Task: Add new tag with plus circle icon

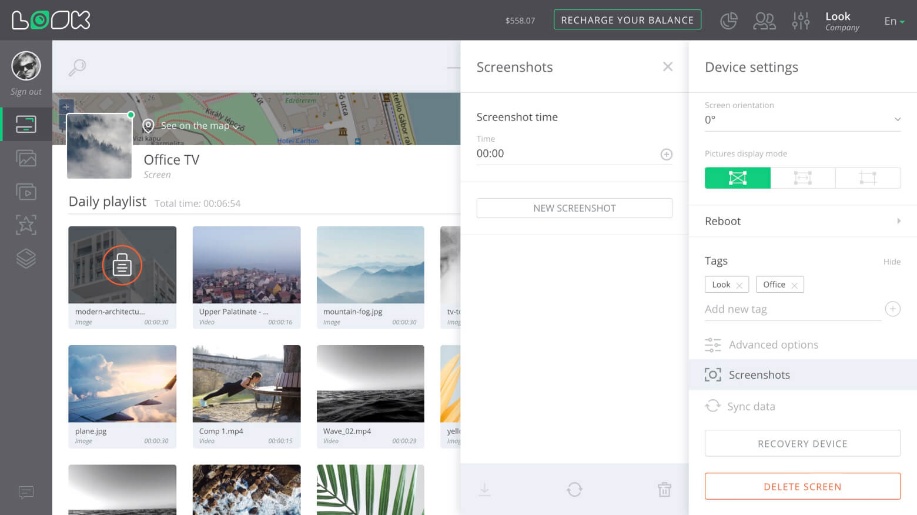Action: pyautogui.click(x=892, y=309)
